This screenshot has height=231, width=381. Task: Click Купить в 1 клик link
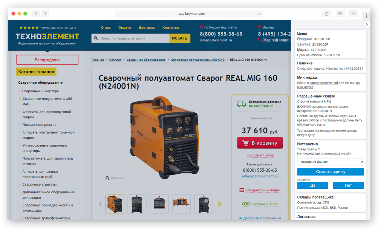tap(260, 155)
